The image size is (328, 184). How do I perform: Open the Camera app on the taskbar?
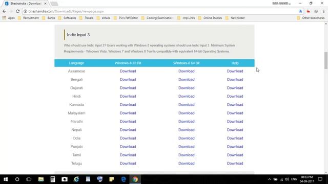65,179
